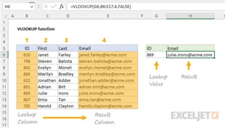Click the Exceljet logo watermark
The height and width of the screenshot is (128, 225).
click(x=195, y=116)
